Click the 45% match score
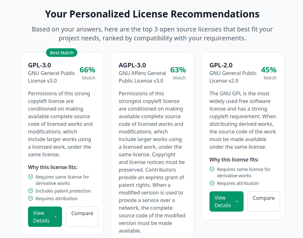Viewport: 303px width, 238px height. (x=269, y=70)
